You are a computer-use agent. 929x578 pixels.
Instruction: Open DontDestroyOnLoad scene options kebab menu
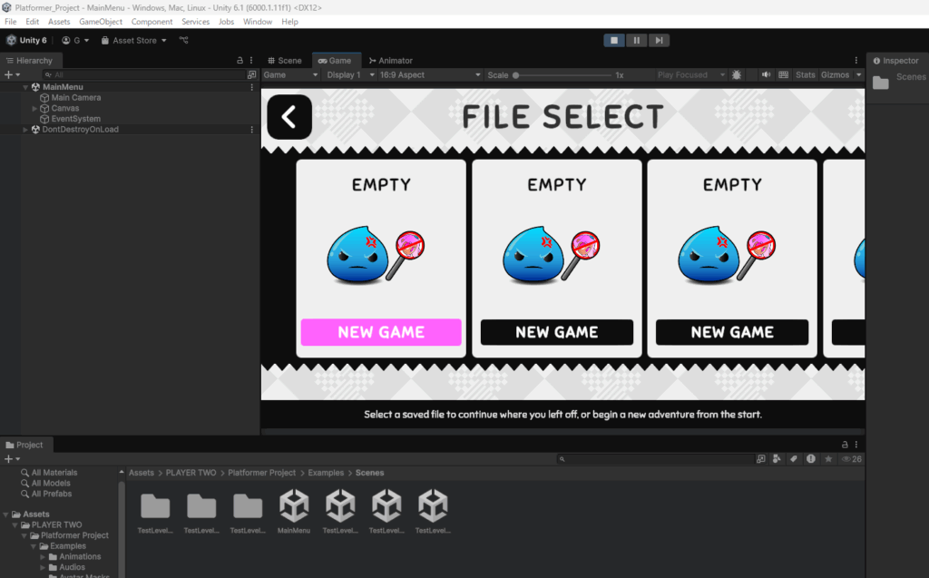[252, 130]
